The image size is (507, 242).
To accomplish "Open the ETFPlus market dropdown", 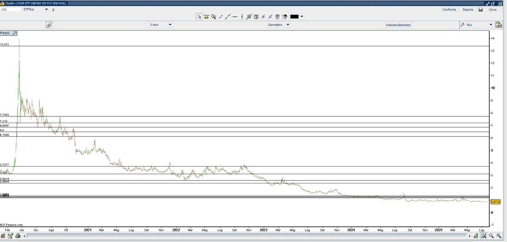I will coord(35,9).
